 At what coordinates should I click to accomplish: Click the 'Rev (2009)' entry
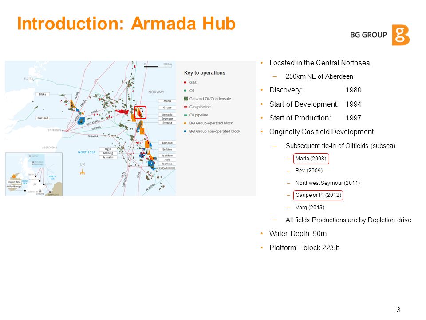(x=309, y=171)
